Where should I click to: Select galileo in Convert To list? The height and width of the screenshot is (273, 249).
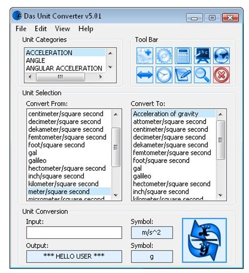click(x=174, y=176)
